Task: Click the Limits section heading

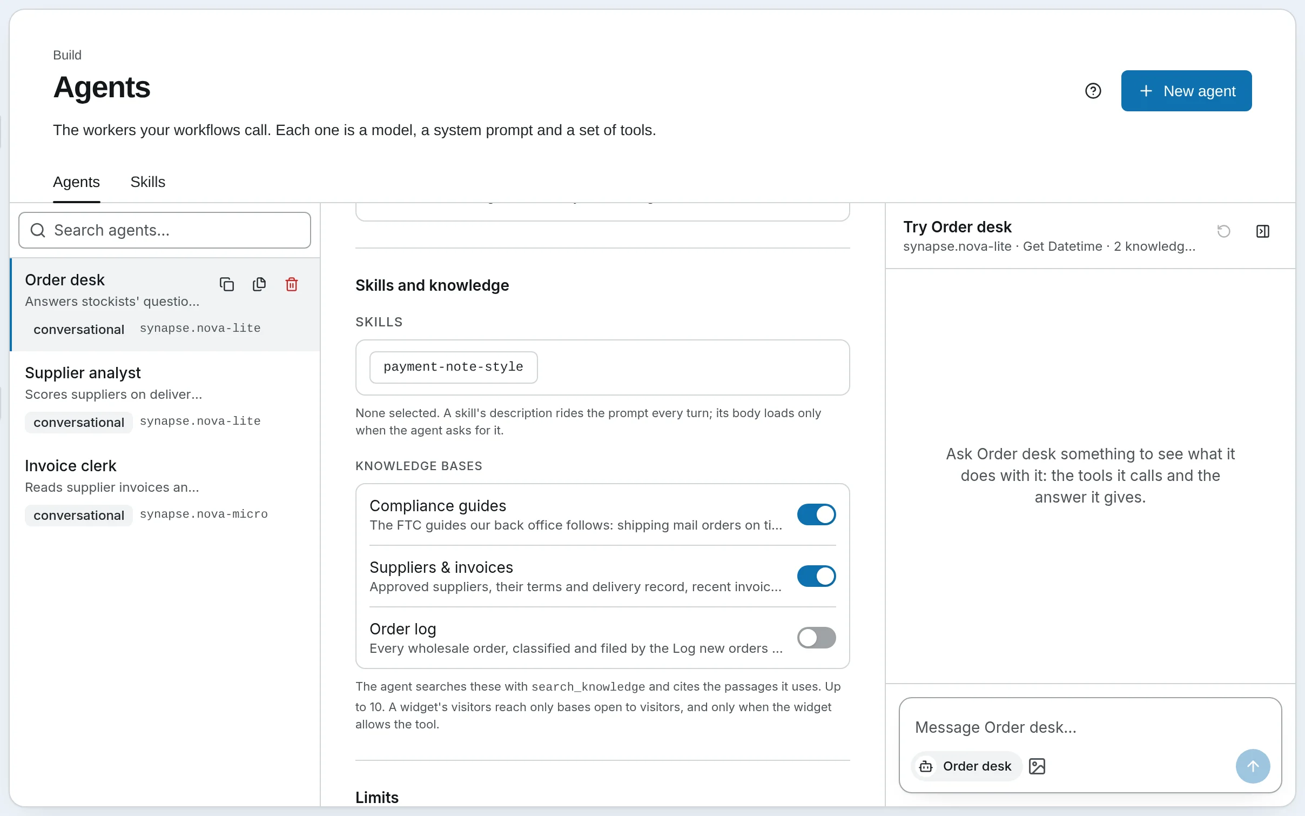Action: (x=377, y=798)
